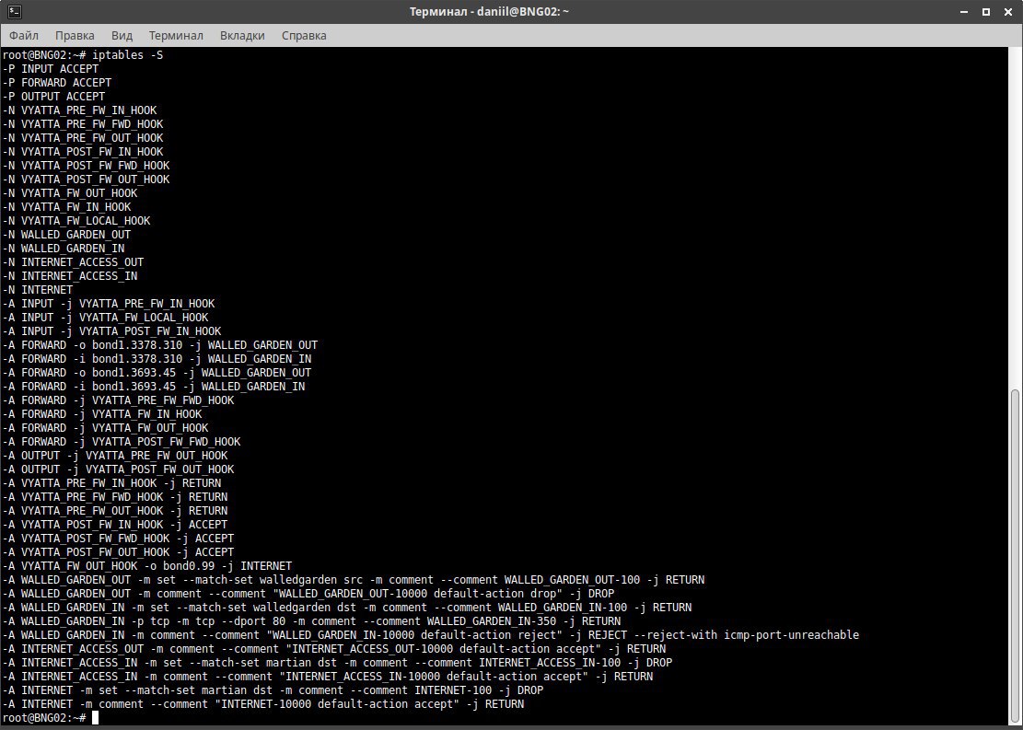Viewport: 1023px width, 730px height.
Task: Click the line -P OUTPUT ACCEPT
Action: 53,97
